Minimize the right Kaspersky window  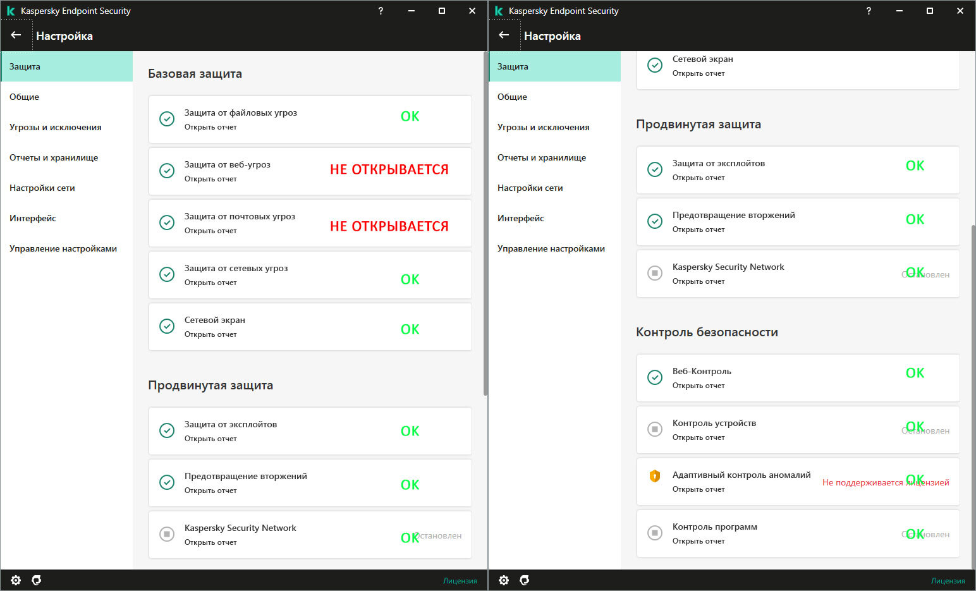(900, 11)
